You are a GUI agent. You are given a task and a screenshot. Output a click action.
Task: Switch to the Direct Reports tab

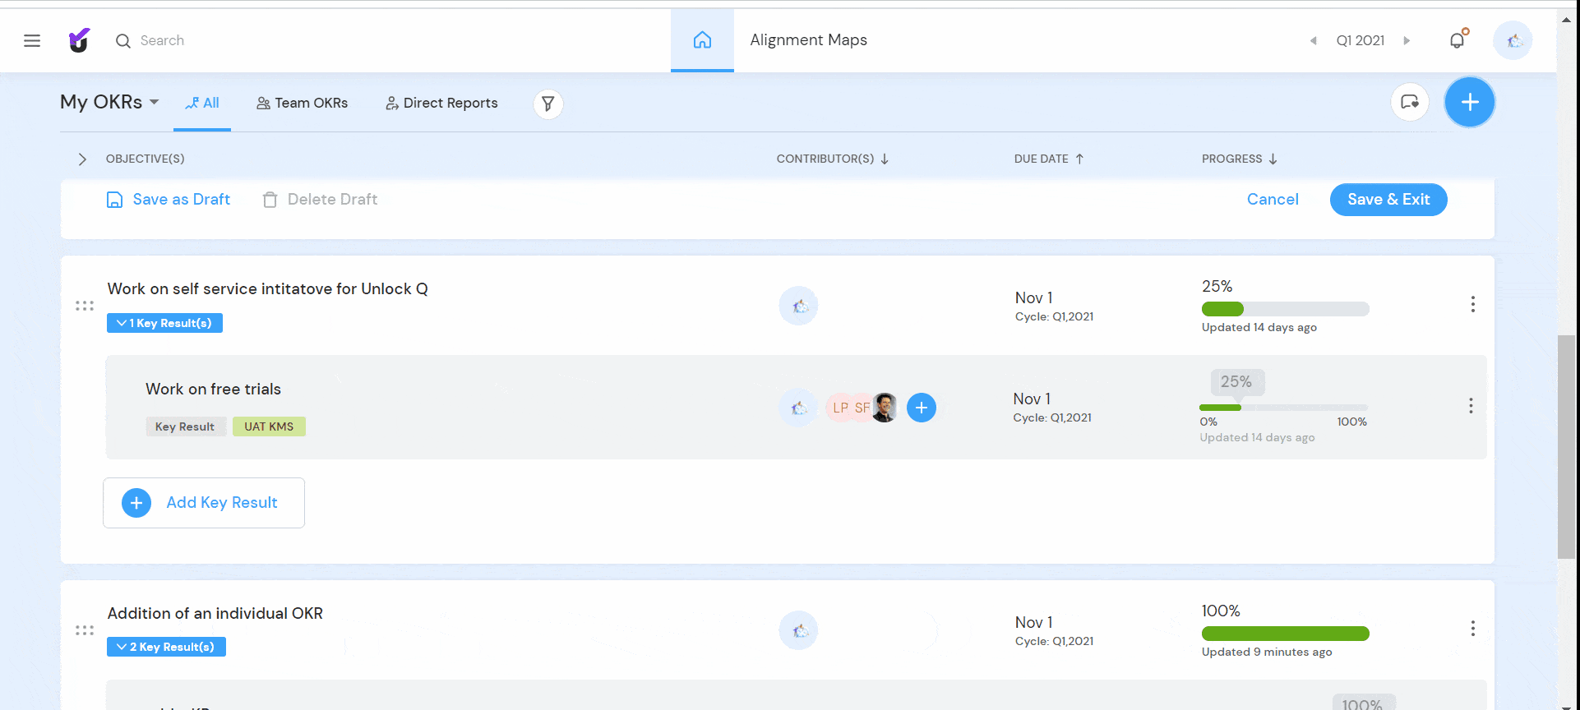[442, 103]
